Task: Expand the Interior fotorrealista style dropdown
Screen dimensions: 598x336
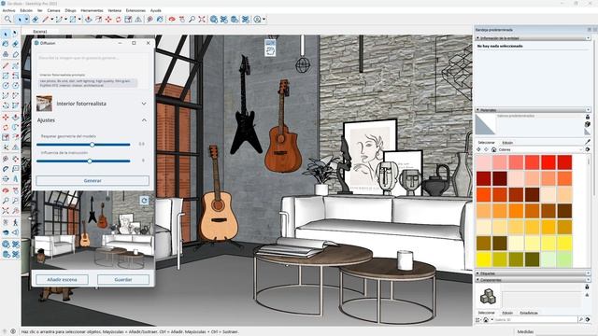Action: [x=144, y=104]
